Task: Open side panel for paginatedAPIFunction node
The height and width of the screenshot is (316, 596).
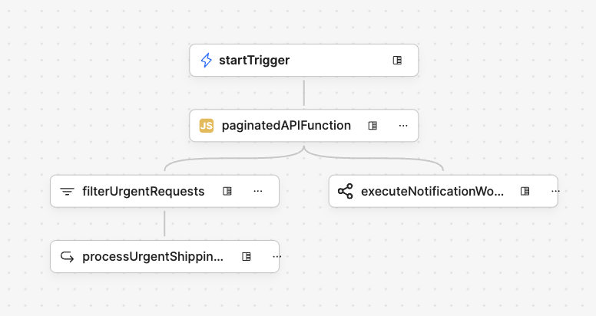Action: pos(372,125)
